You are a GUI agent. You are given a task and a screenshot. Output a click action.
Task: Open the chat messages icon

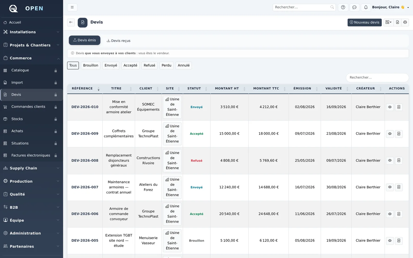(x=354, y=7)
